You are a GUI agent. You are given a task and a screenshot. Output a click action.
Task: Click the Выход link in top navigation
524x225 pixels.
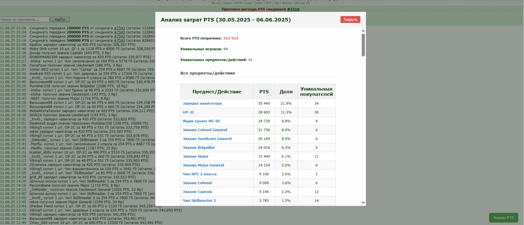pyautogui.click(x=216, y=3)
